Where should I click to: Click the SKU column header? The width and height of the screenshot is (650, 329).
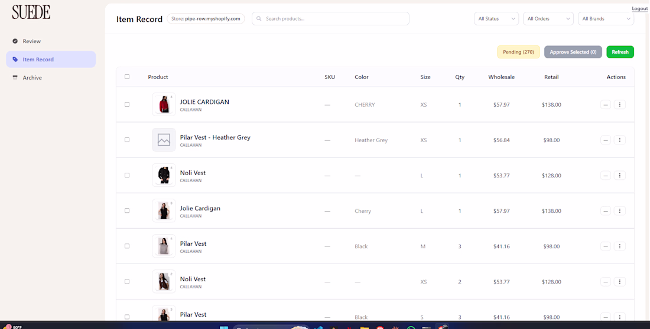point(330,77)
